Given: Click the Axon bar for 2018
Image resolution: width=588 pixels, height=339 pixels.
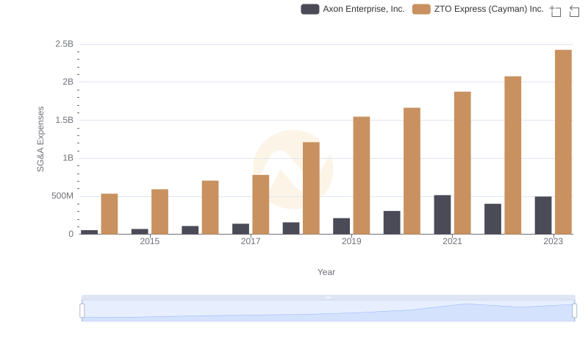Looking at the screenshot, I should 291,229.
